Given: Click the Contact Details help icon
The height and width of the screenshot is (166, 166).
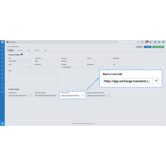Looking at the screenshot, I should click(22, 55).
